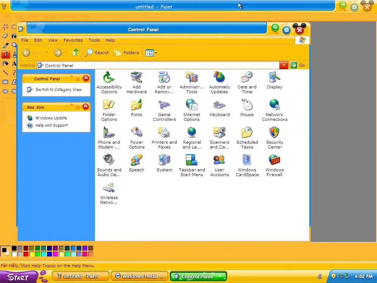Viewport: 377px width, 283px height.
Task: Select Internet Options icon
Action: tap(191, 110)
